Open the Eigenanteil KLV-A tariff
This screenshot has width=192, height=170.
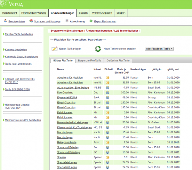click(x=67, y=97)
